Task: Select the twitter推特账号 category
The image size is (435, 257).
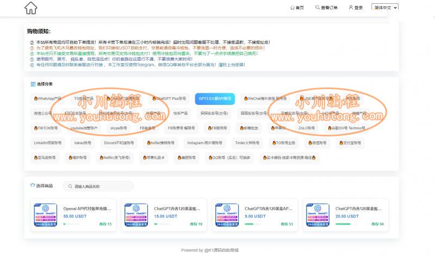Action: (x=160, y=143)
